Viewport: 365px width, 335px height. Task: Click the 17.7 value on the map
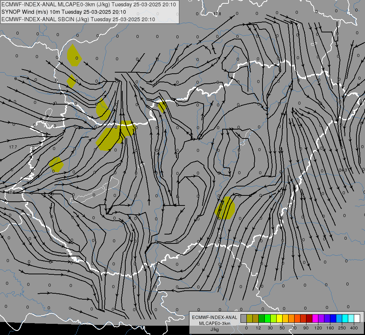pyautogui.click(x=13, y=147)
